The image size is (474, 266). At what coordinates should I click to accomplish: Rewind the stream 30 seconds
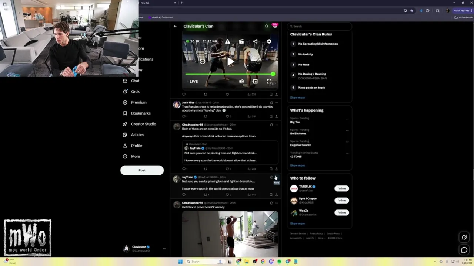coord(202,62)
